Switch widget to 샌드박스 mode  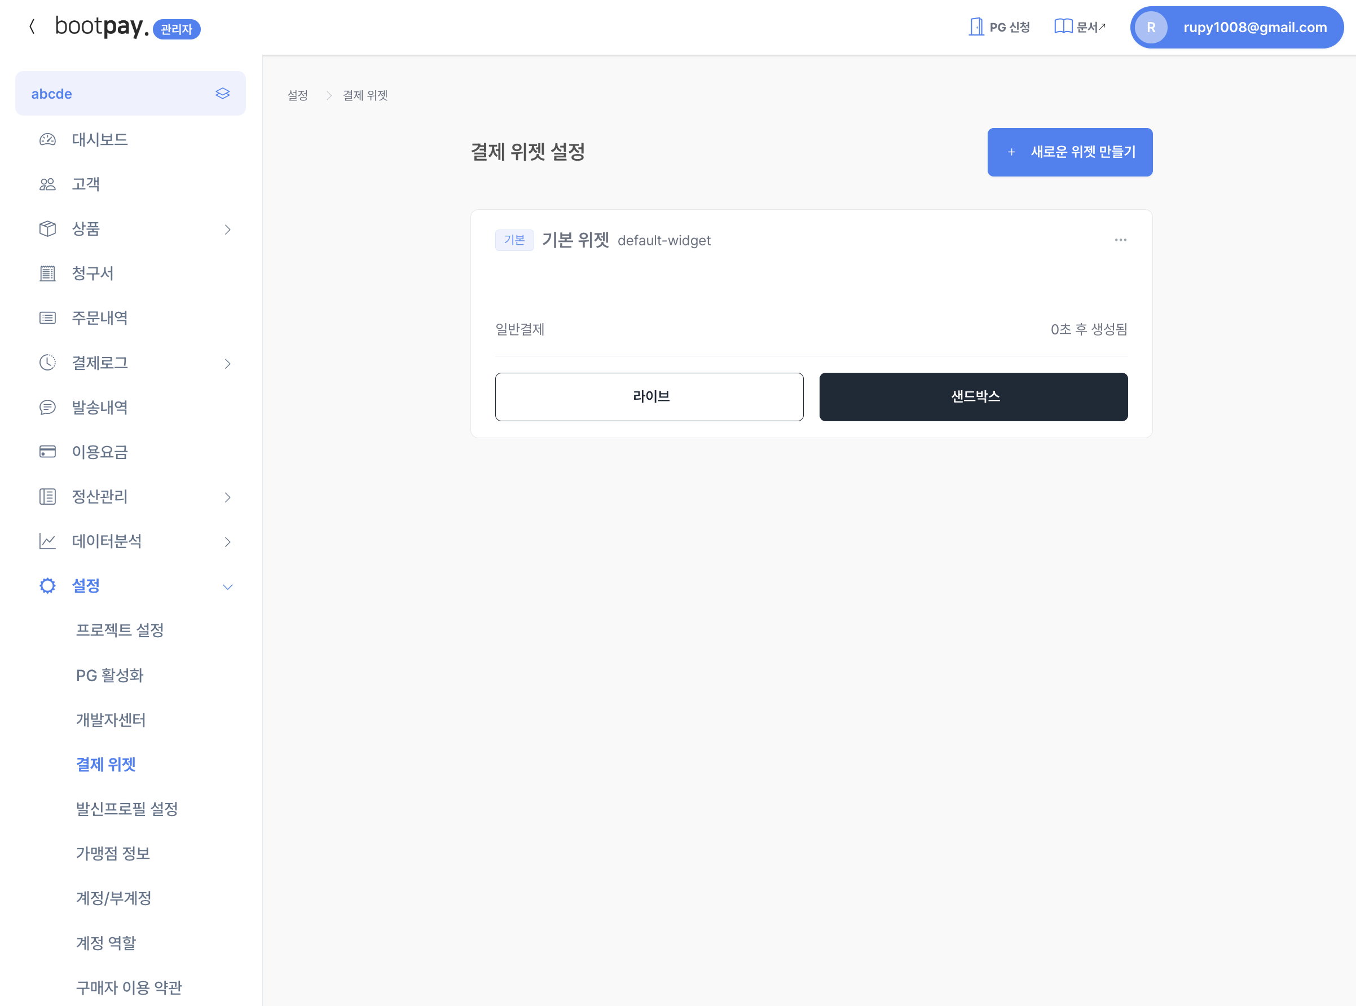pos(974,396)
